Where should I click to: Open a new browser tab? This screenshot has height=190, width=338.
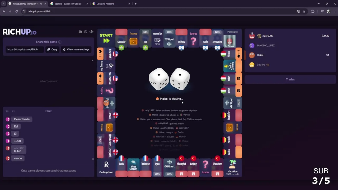135,4
